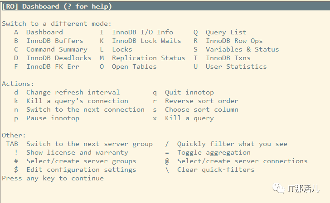Click Show license and warranty
Screen dimensions: 330x203
point(77,153)
